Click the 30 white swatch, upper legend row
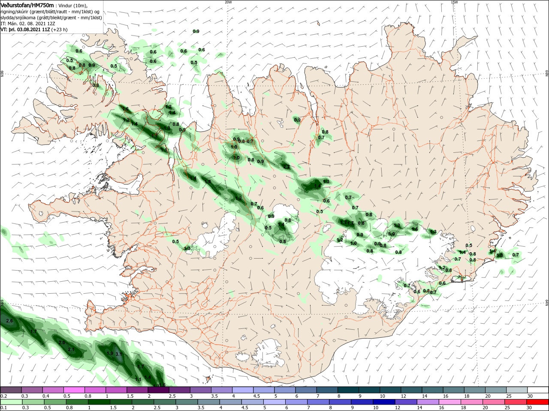This screenshot has width=549, height=411. (x=538, y=390)
